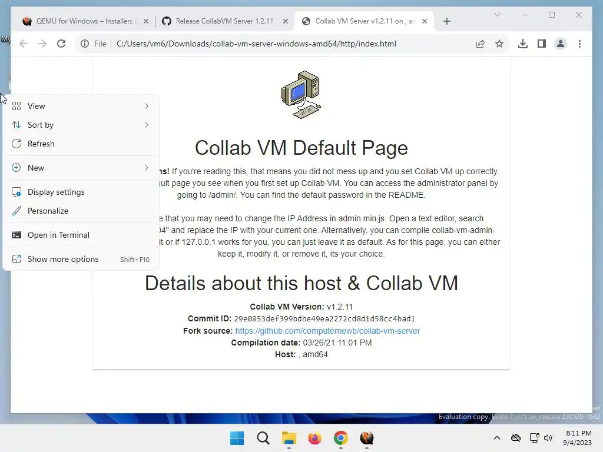Image resolution: width=603 pixels, height=452 pixels.
Task: Switch to the QEMU for Windows – Installers tab
Action: pyautogui.click(x=85, y=21)
